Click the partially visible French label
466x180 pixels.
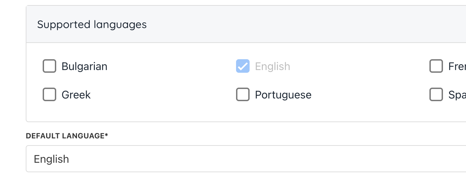457,66
